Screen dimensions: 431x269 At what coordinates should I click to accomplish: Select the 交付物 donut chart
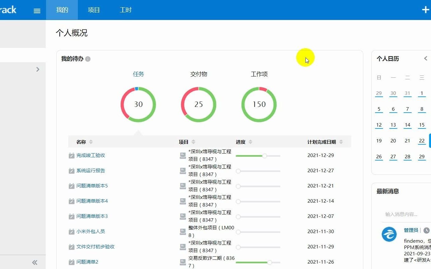pos(199,104)
